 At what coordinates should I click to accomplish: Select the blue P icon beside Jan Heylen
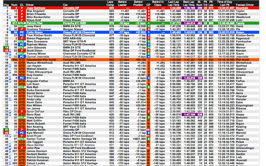click(10, 66)
